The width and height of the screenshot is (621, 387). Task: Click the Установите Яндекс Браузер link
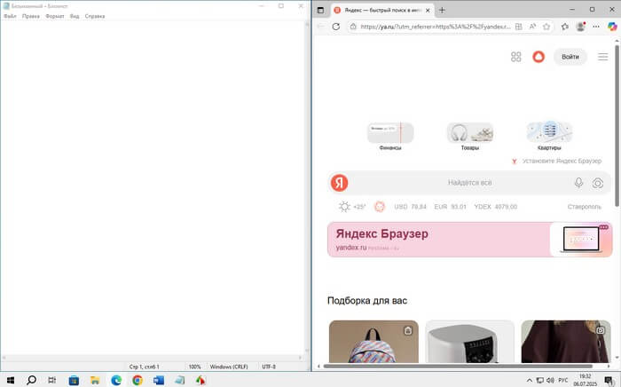pyautogui.click(x=555, y=162)
